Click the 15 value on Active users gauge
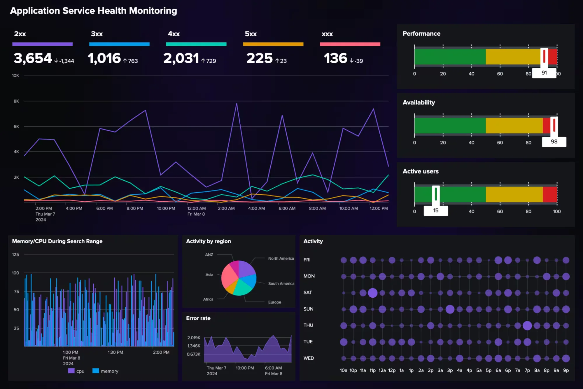583x389 pixels. pos(435,210)
